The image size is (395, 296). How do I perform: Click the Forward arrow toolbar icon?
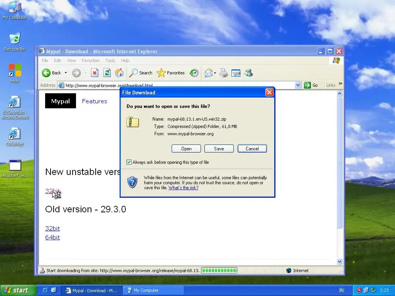[76, 73]
